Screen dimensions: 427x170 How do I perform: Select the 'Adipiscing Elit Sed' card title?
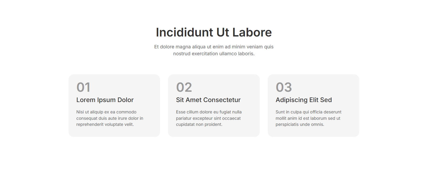[x=303, y=100]
